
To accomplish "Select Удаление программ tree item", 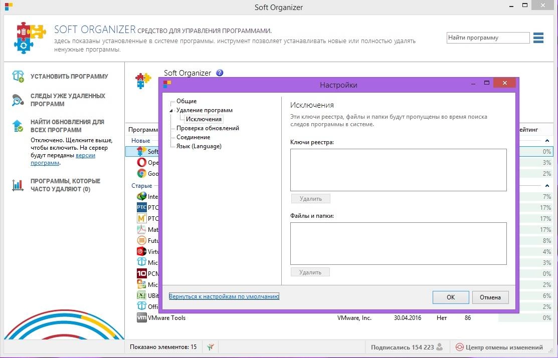I will coord(204,110).
